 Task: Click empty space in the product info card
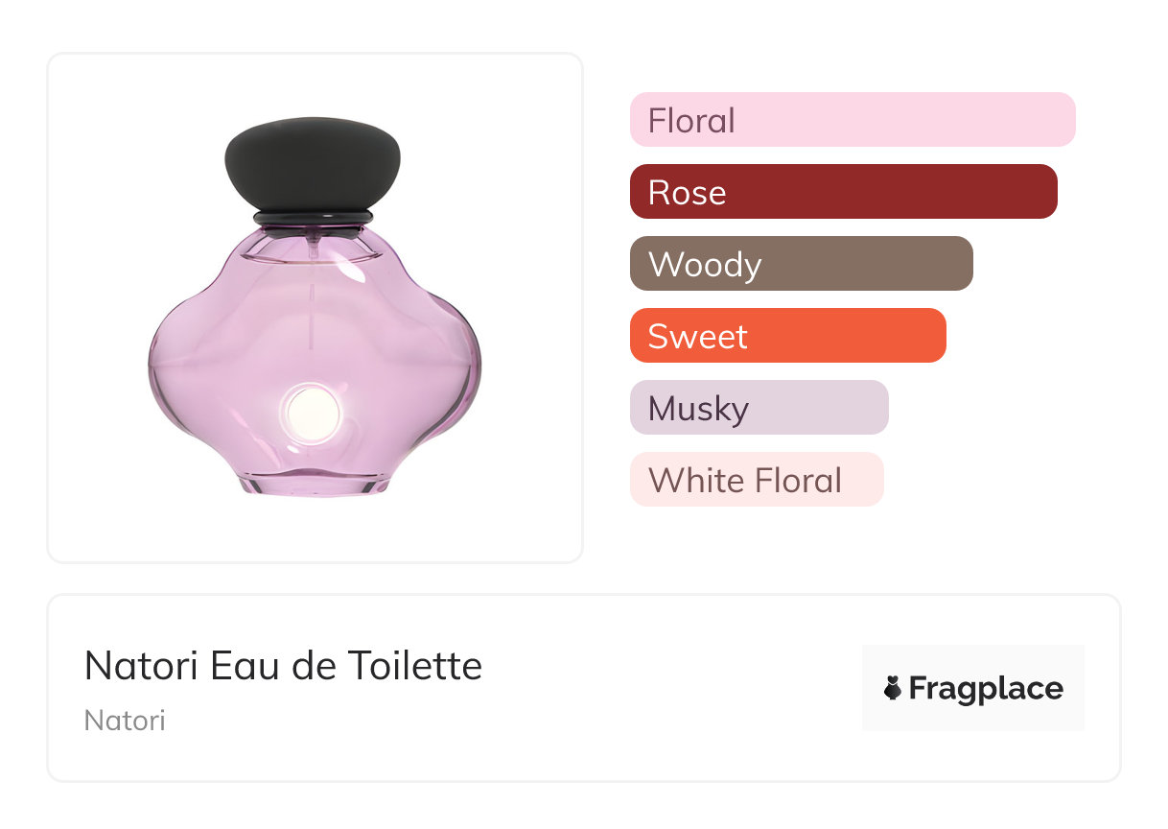point(671,691)
